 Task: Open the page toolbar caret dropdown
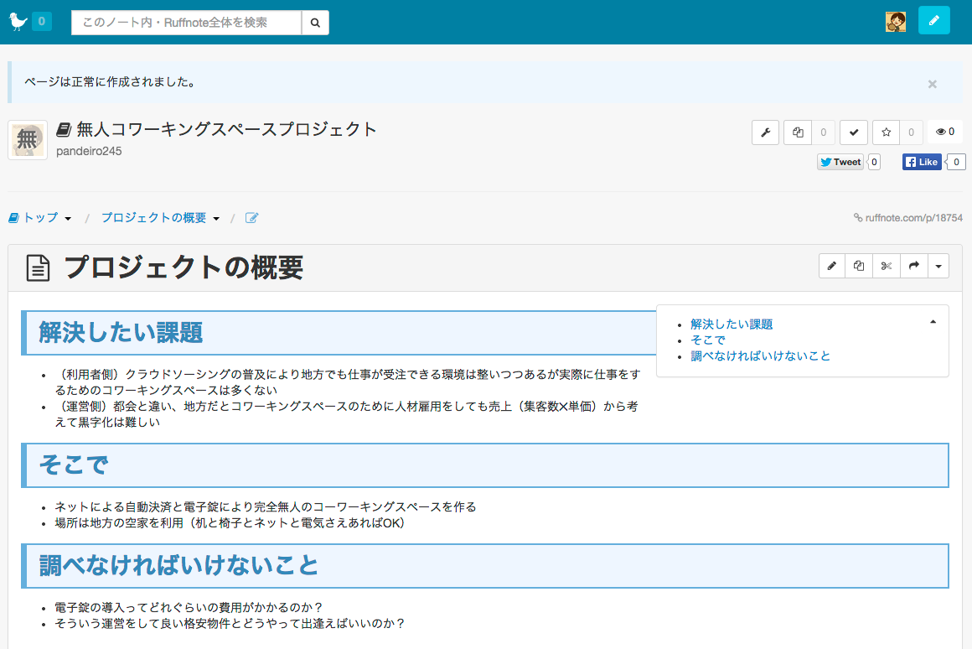(938, 266)
